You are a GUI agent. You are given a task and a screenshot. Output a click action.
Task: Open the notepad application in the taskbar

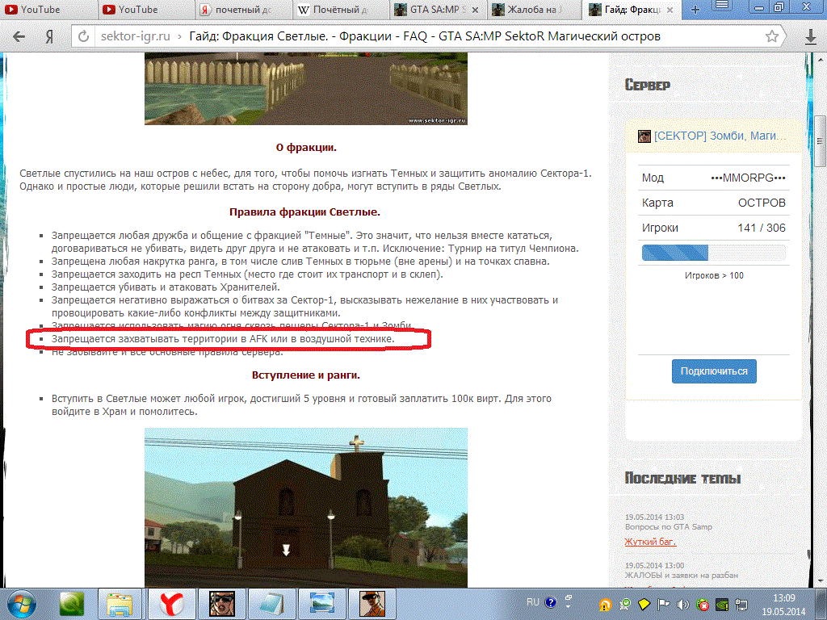(x=271, y=604)
